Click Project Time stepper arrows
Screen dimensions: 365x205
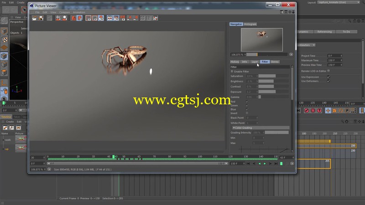pos(341,56)
